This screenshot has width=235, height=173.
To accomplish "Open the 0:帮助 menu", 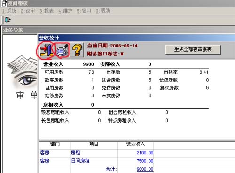I will 103,11.
